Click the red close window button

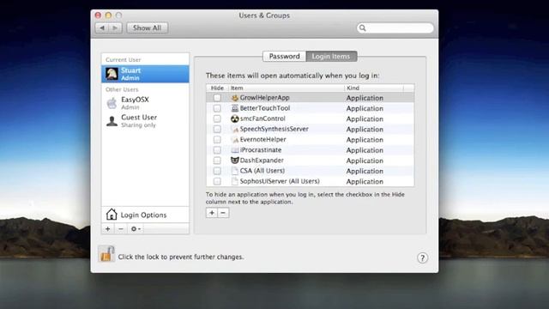pos(98,15)
